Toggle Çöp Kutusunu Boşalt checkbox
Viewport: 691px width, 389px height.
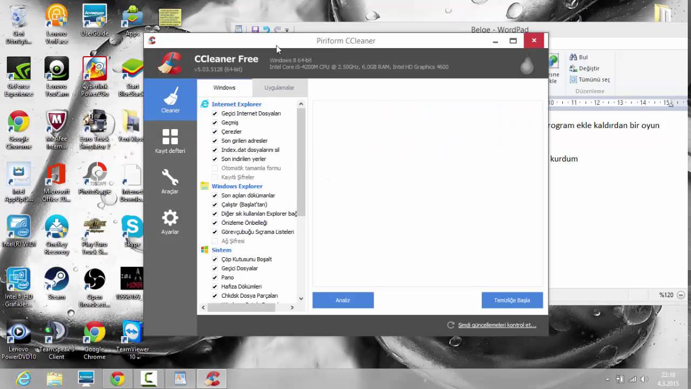point(215,259)
